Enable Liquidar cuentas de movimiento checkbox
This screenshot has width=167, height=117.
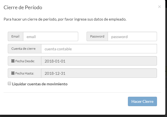coord(9,83)
